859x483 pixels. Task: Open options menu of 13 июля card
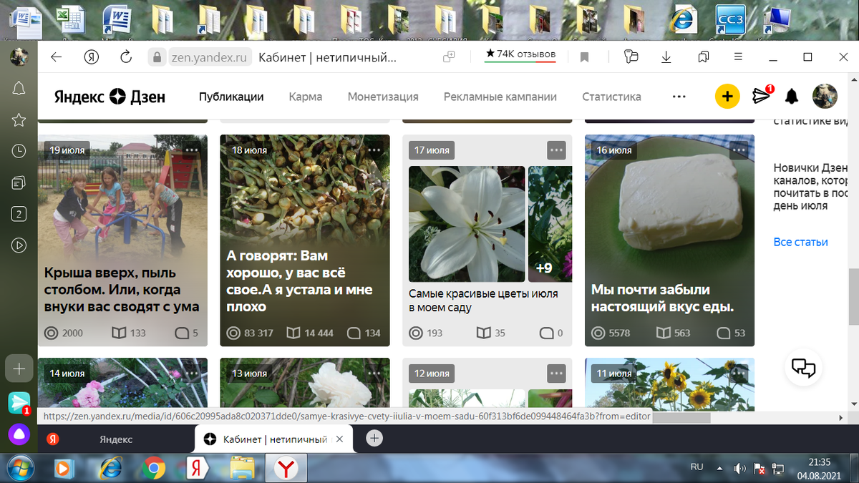click(374, 374)
